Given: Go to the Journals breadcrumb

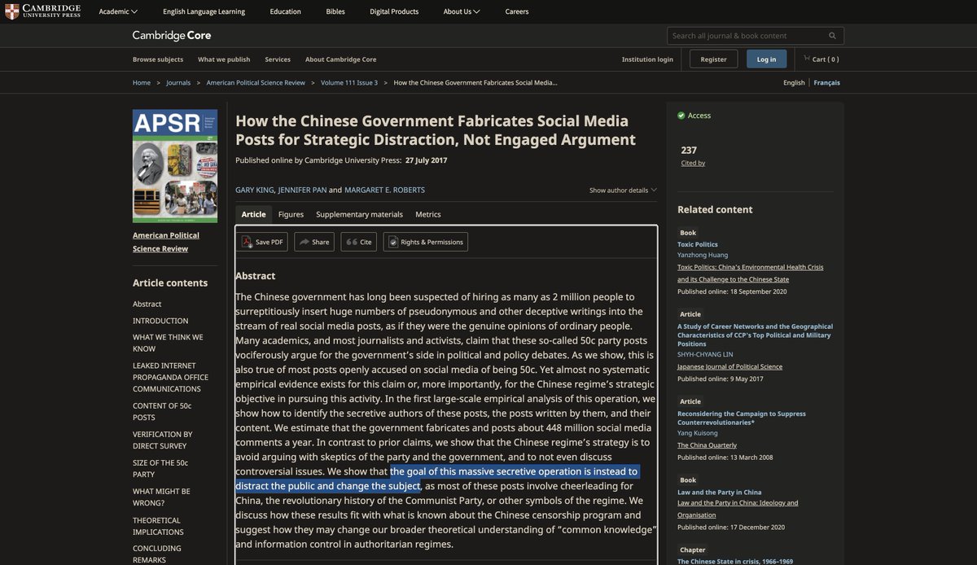Looking at the screenshot, I should (x=178, y=82).
